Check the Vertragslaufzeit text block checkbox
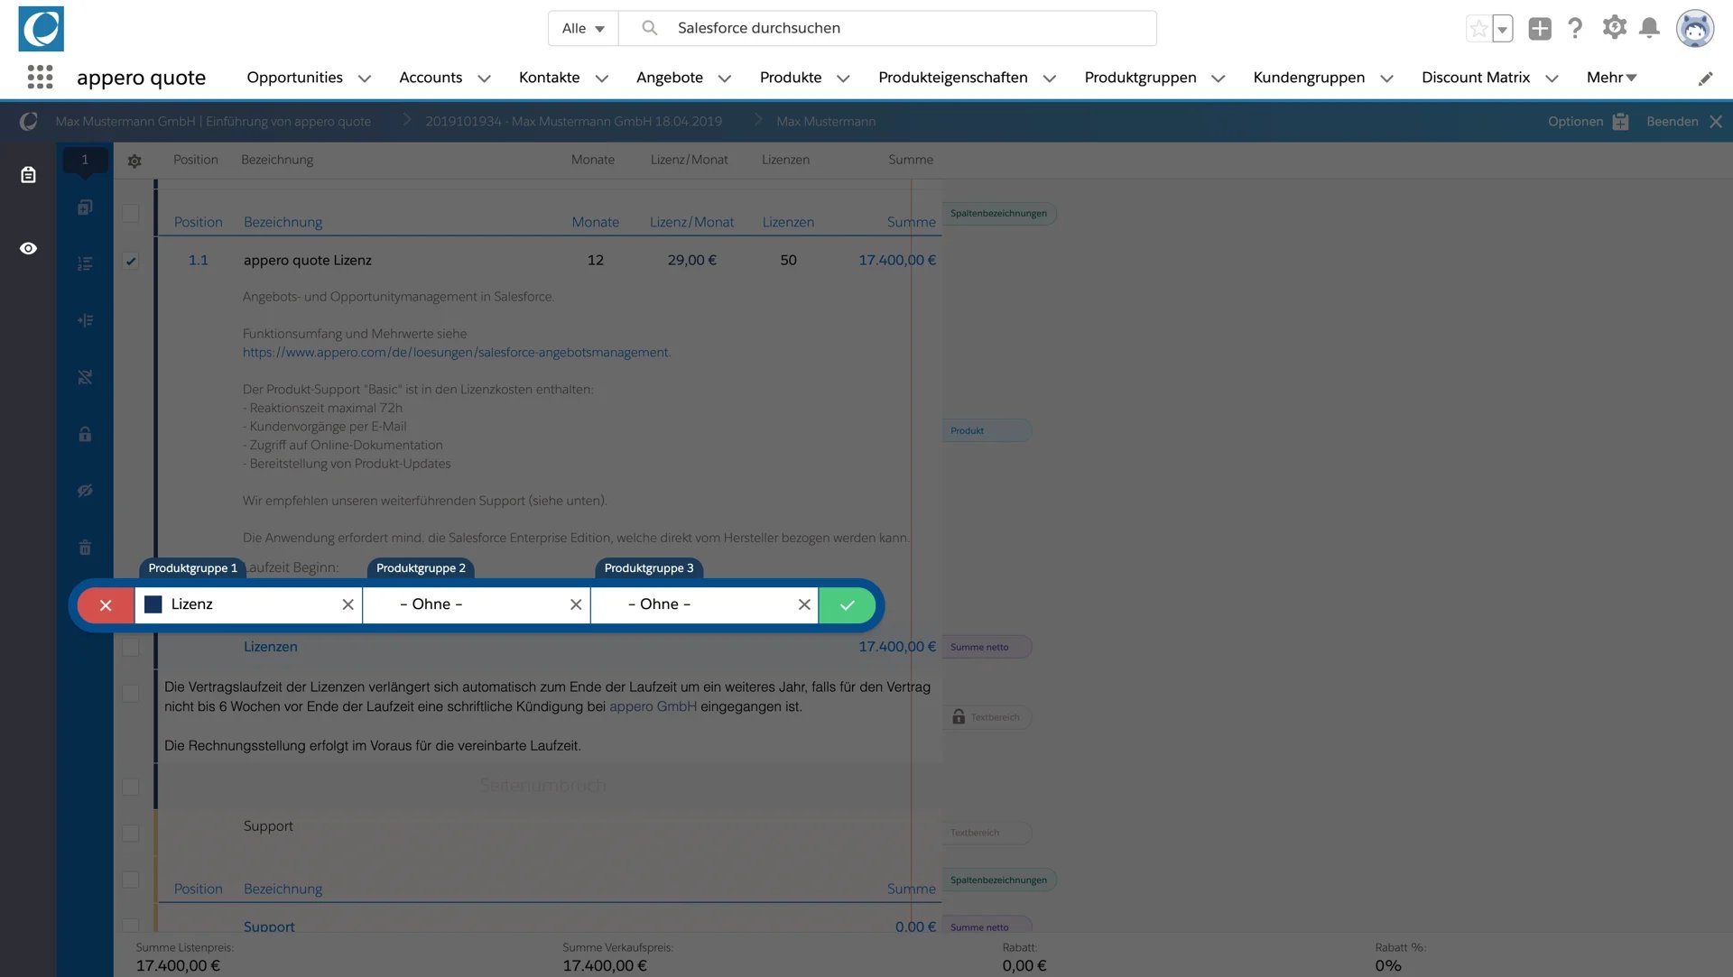Image resolution: width=1733 pixels, height=977 pixels. click(x=131, y=694)
